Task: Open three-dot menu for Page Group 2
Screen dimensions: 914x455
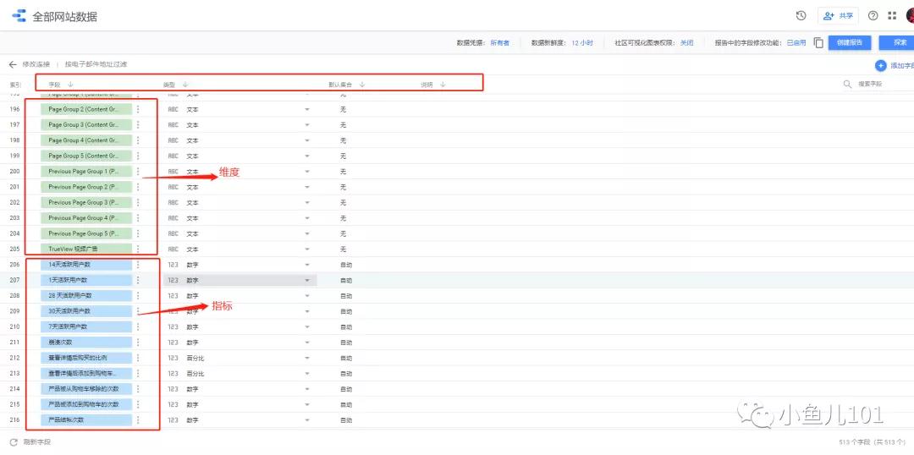Action: tap(138, 109)
